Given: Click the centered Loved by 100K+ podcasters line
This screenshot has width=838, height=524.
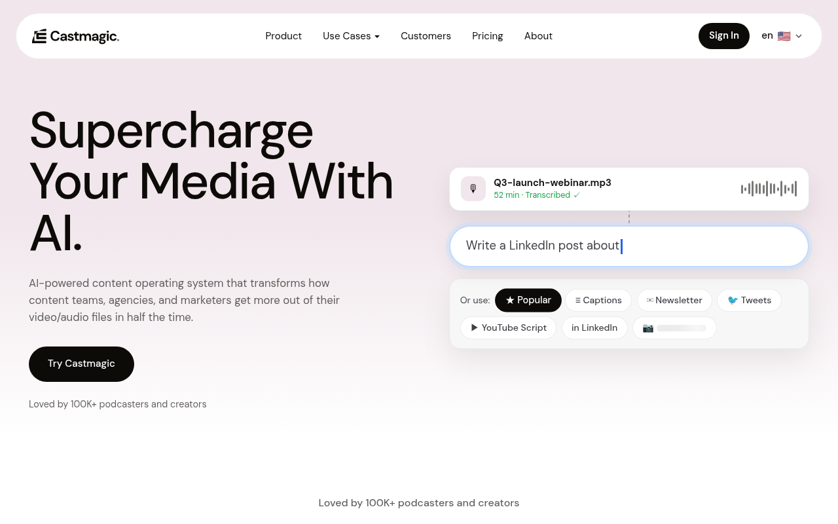Looking at the screenshot, I should (419, 503).
